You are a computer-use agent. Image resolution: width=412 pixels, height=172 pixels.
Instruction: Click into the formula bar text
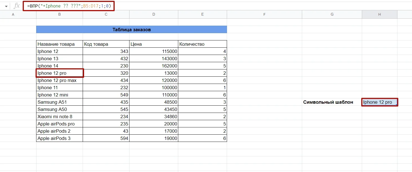click(69, 6)
